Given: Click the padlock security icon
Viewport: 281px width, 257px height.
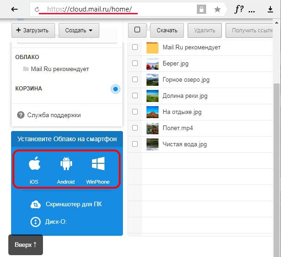Looking at the screenshot, I should (x=202, y=9).
